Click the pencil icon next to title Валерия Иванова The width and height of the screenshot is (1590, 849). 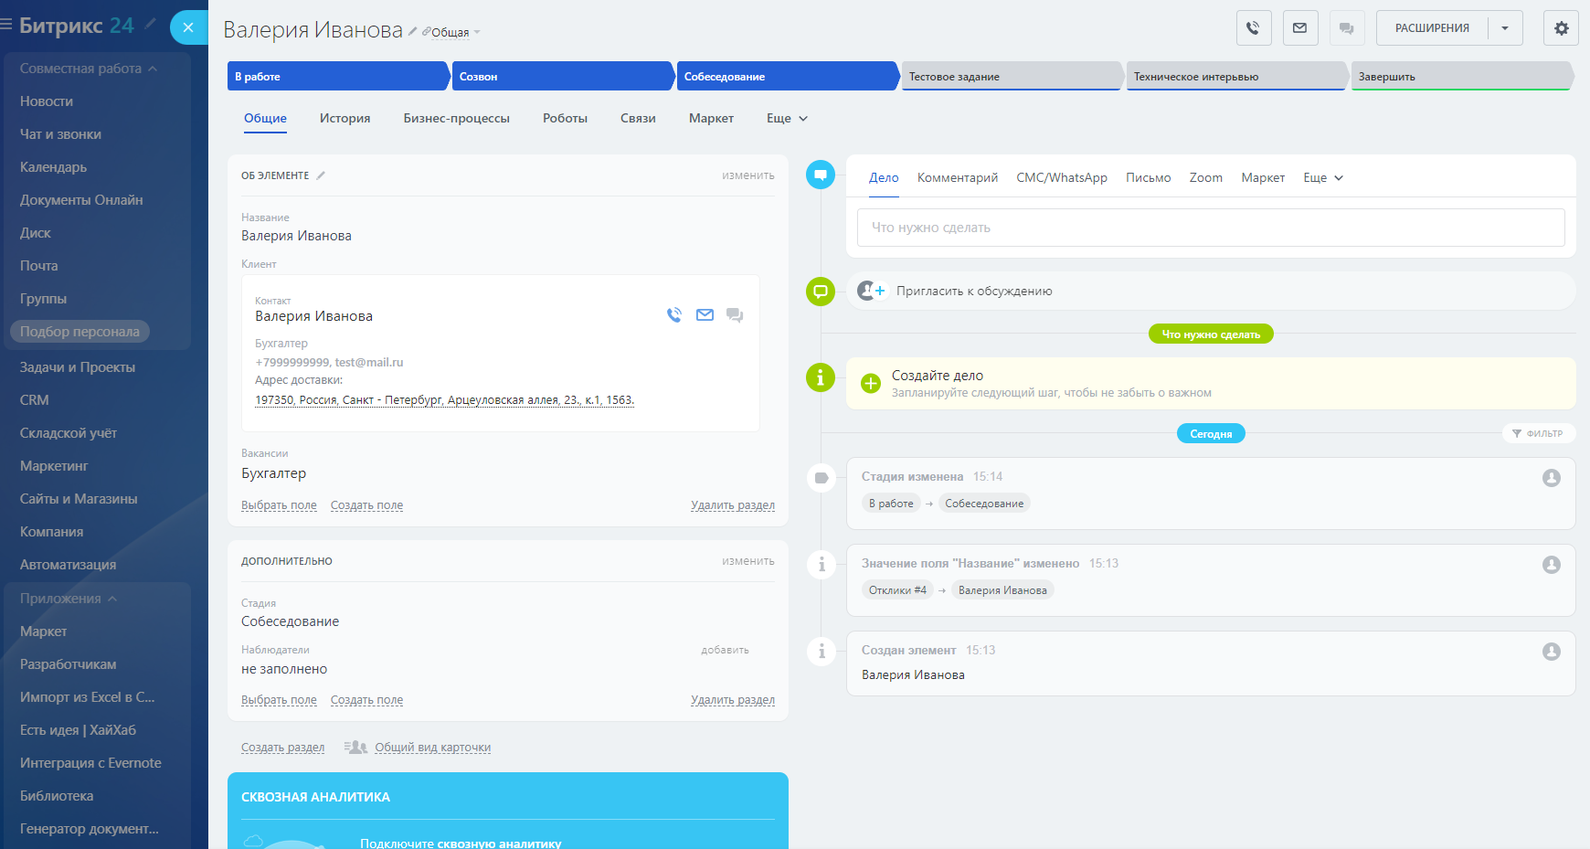pyautogui.click(x=413, y=31)
